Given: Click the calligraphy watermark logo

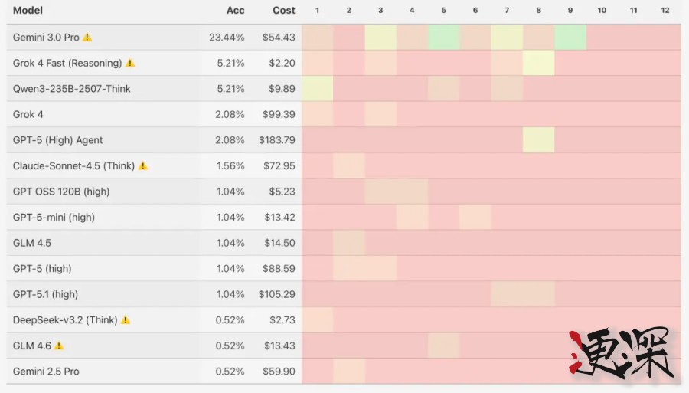Looking at the screenshot, I should [620, 355].
